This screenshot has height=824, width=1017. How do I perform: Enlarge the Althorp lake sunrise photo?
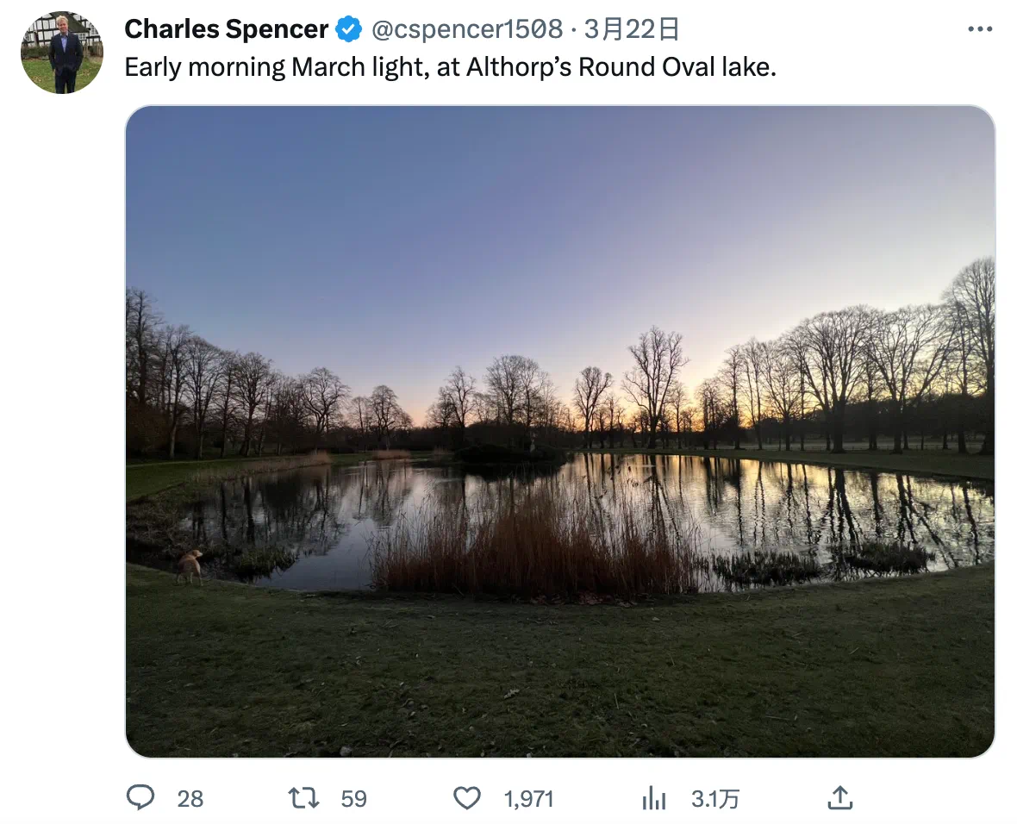(x=559, y=431)
